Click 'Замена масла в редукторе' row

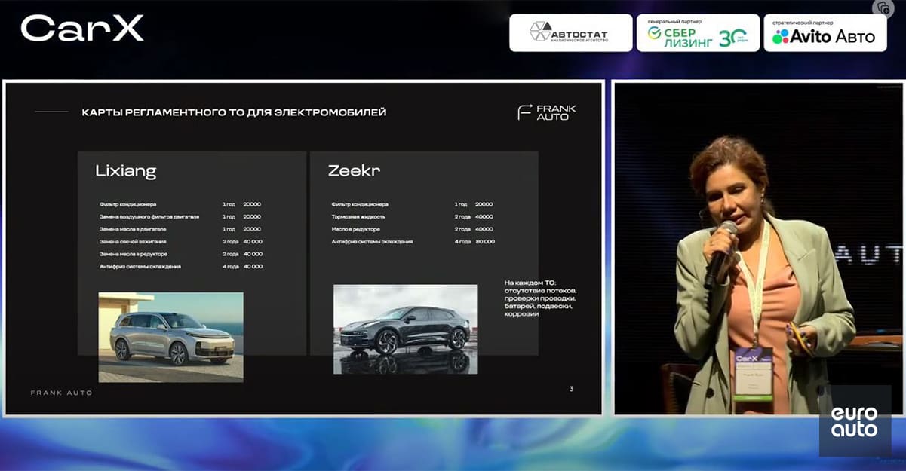(181, 254)
